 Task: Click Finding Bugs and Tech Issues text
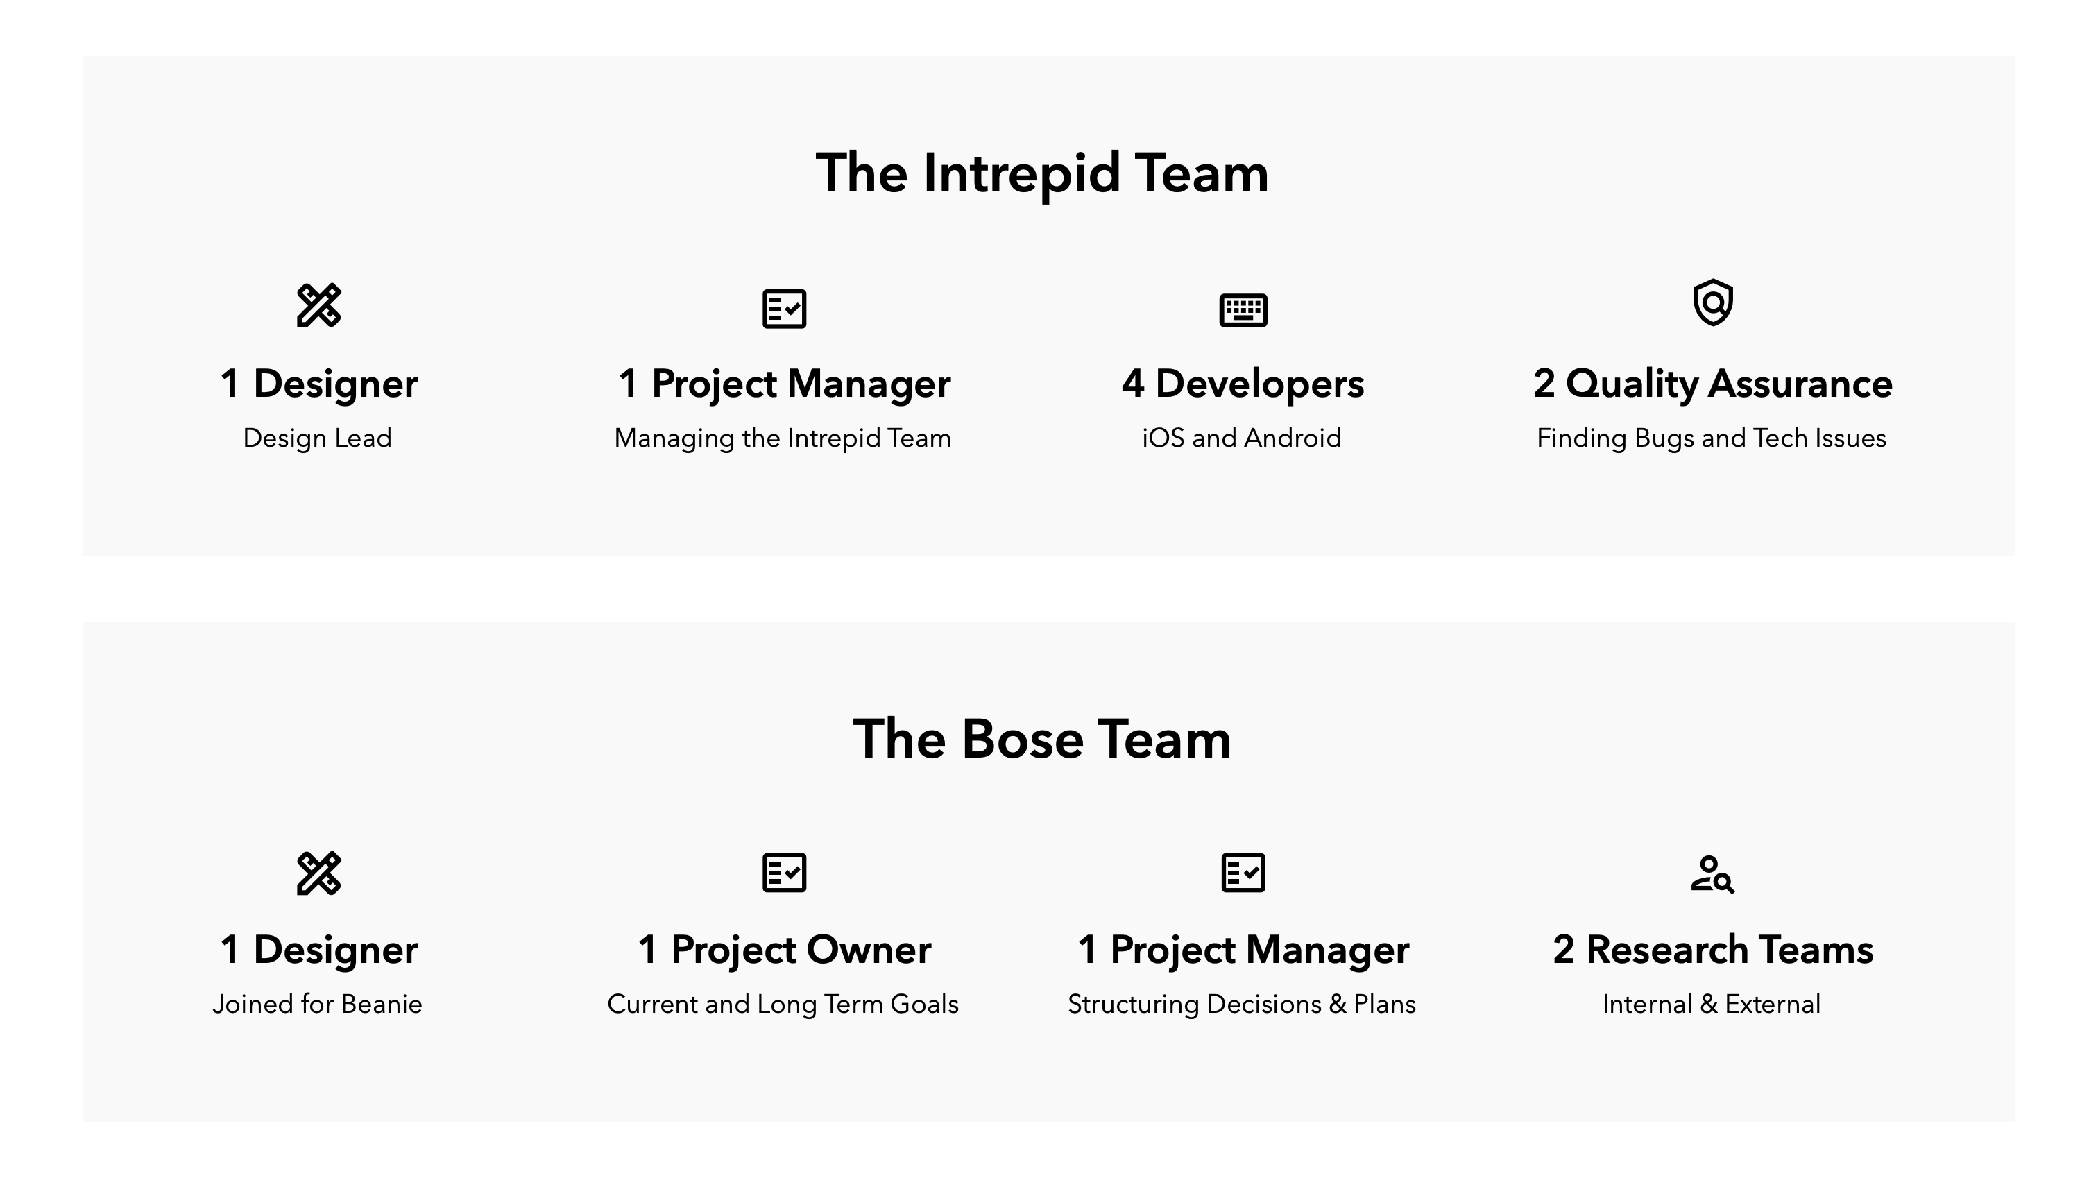(x=1712, y=438)
